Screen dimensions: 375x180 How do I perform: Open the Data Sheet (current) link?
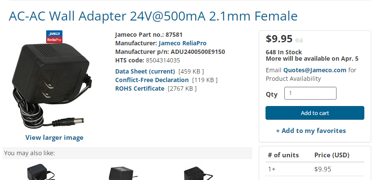[145, 71]
